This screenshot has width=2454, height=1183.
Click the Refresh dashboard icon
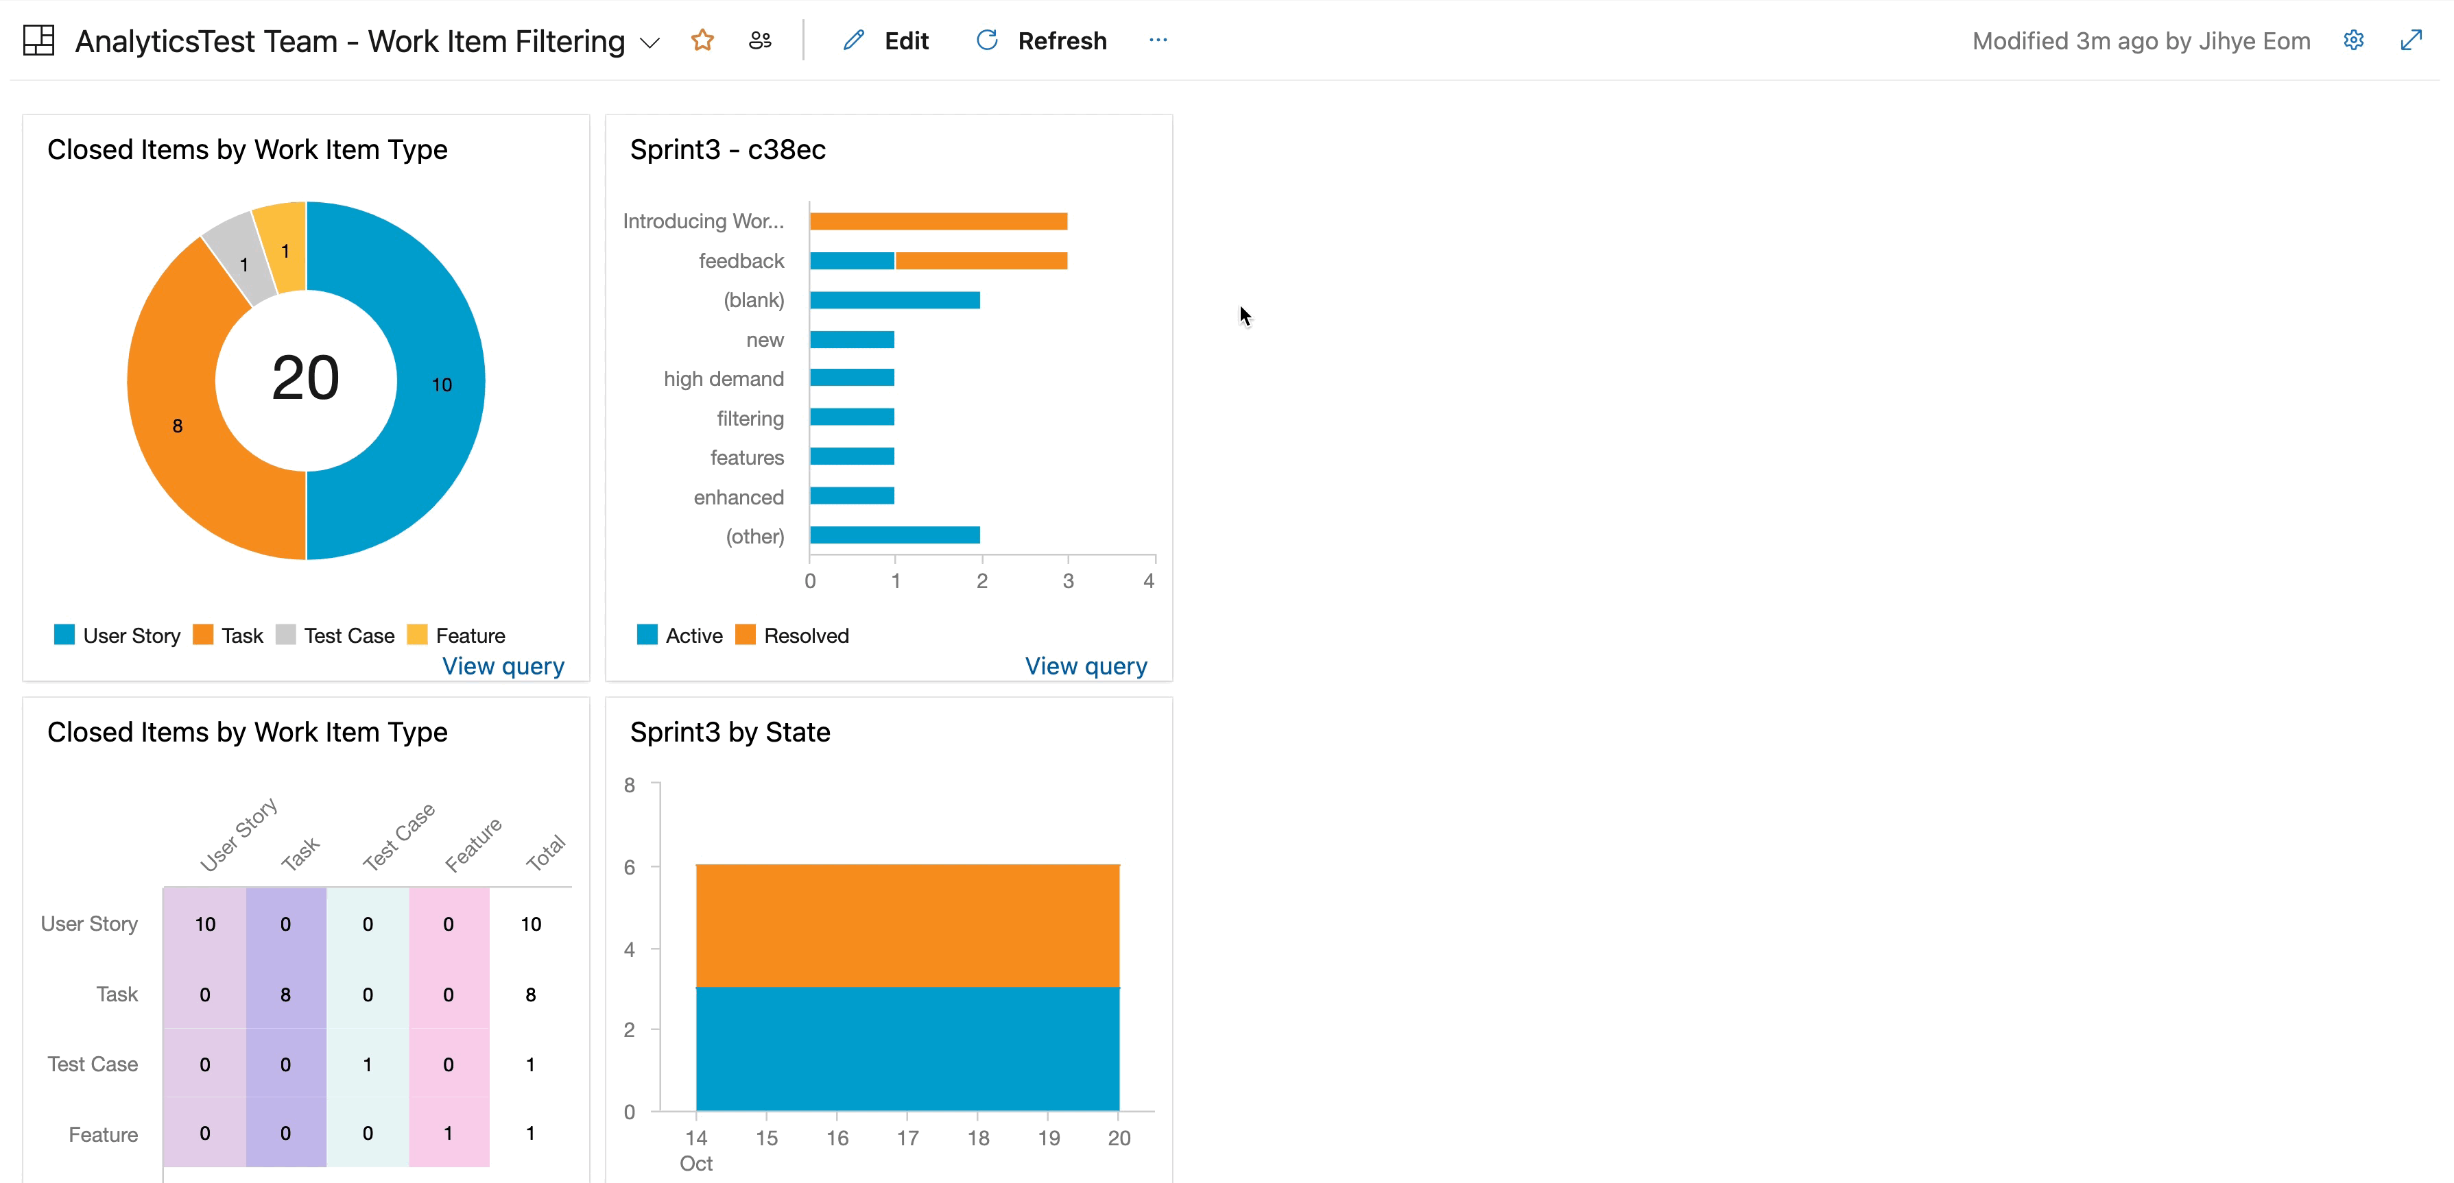tap(986, 40)
